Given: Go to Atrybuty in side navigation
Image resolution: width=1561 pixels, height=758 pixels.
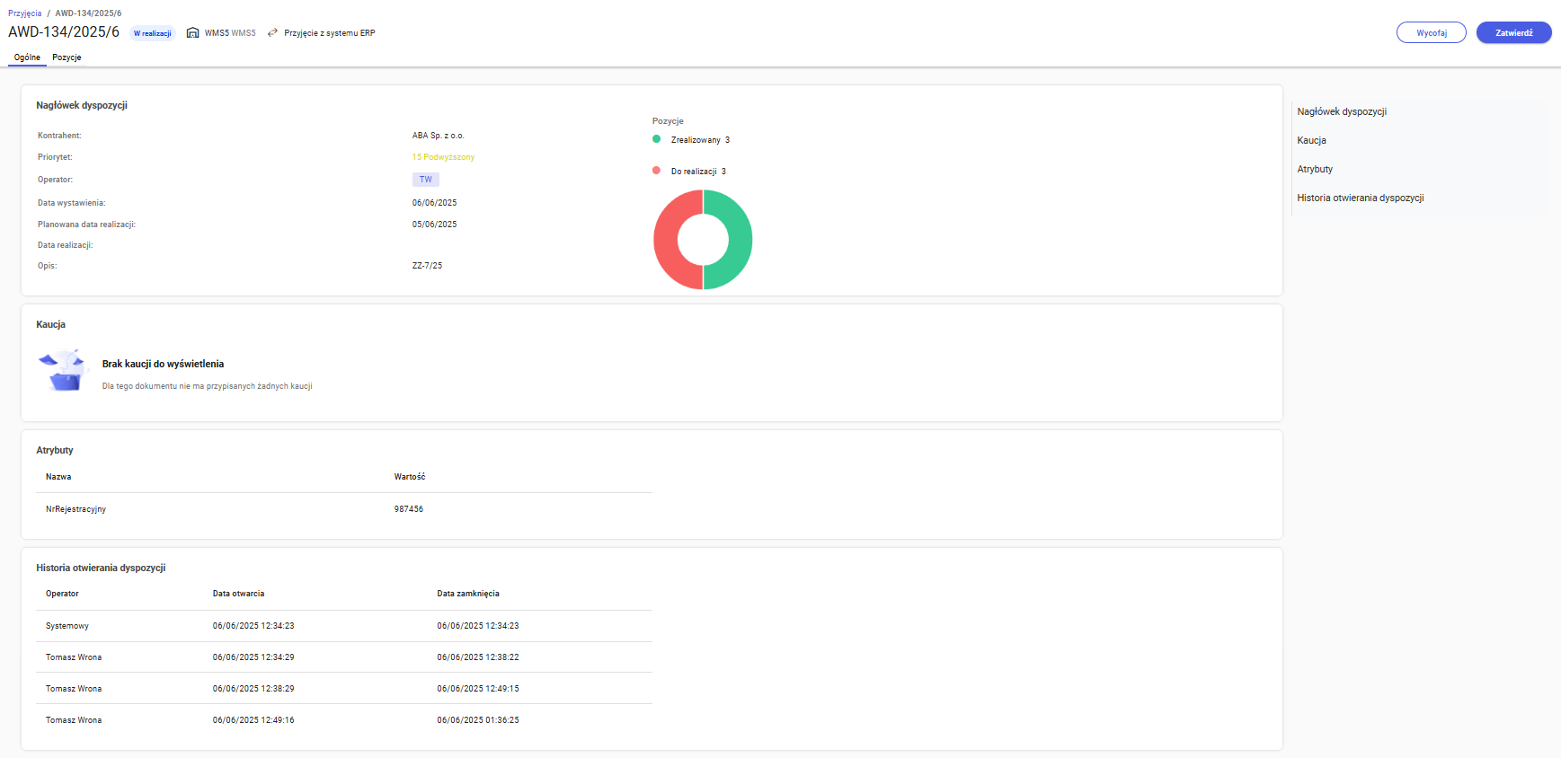Looking at the screenshot, I should [1315, 169].
